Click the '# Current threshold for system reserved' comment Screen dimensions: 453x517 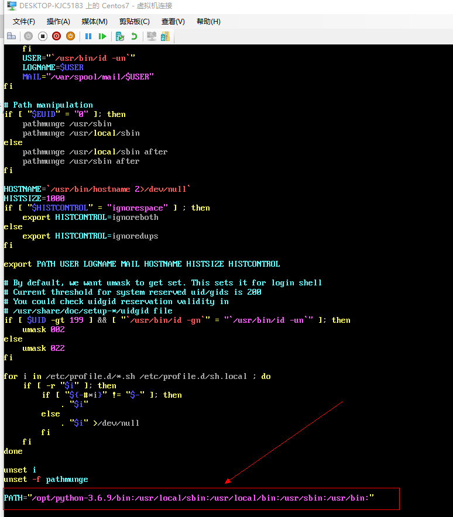(133, 292)
